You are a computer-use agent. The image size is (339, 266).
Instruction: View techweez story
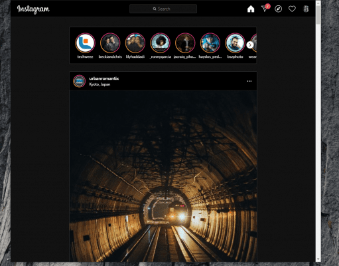tap(85, 43)
